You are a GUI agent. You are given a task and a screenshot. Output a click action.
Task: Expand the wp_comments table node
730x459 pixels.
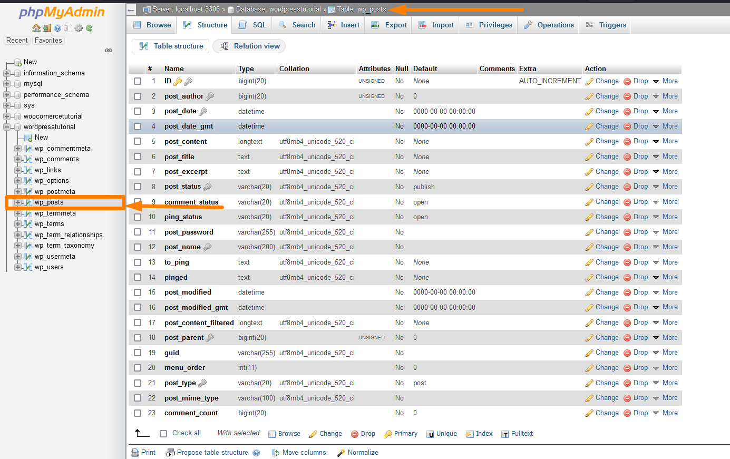coord(18,159)
